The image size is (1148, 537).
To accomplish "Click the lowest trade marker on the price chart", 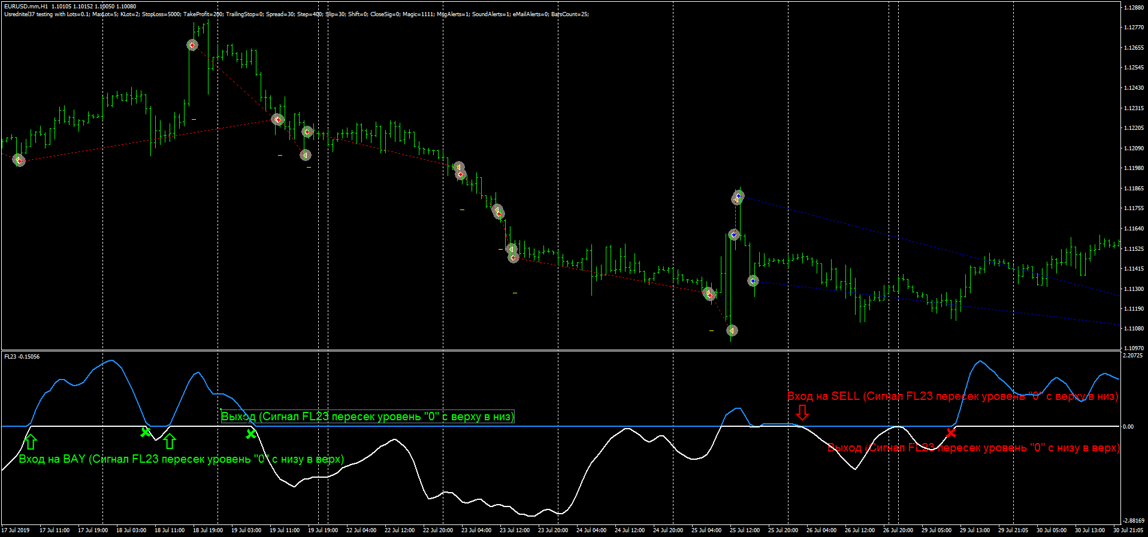I will (x=732, y=330).
